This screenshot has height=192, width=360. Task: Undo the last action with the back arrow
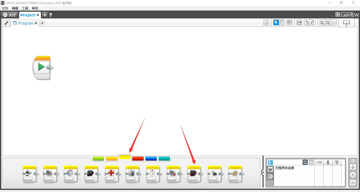point(307,23)
